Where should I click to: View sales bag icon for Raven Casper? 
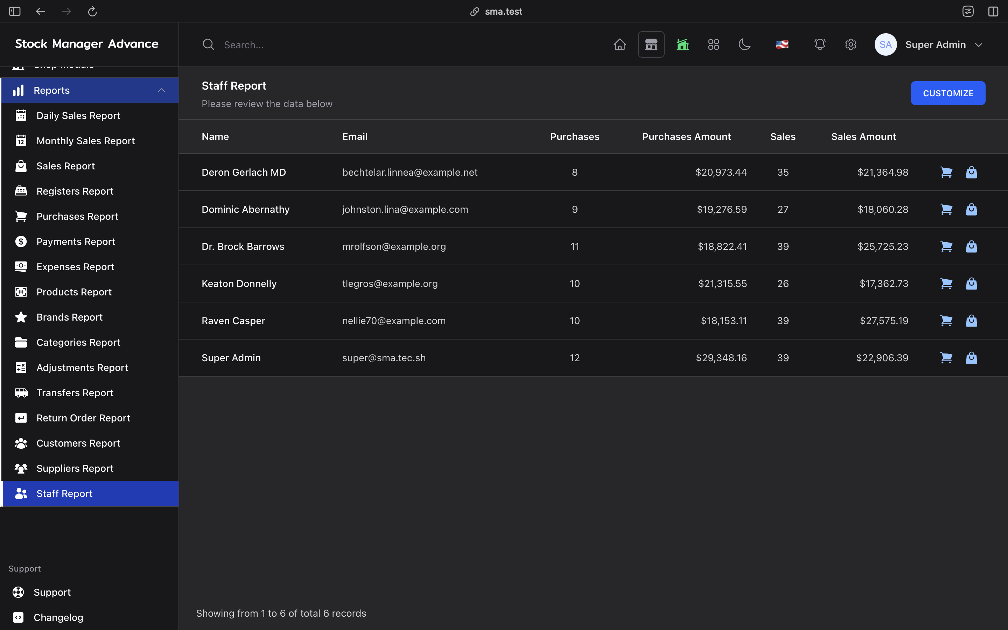pos(971,321)
